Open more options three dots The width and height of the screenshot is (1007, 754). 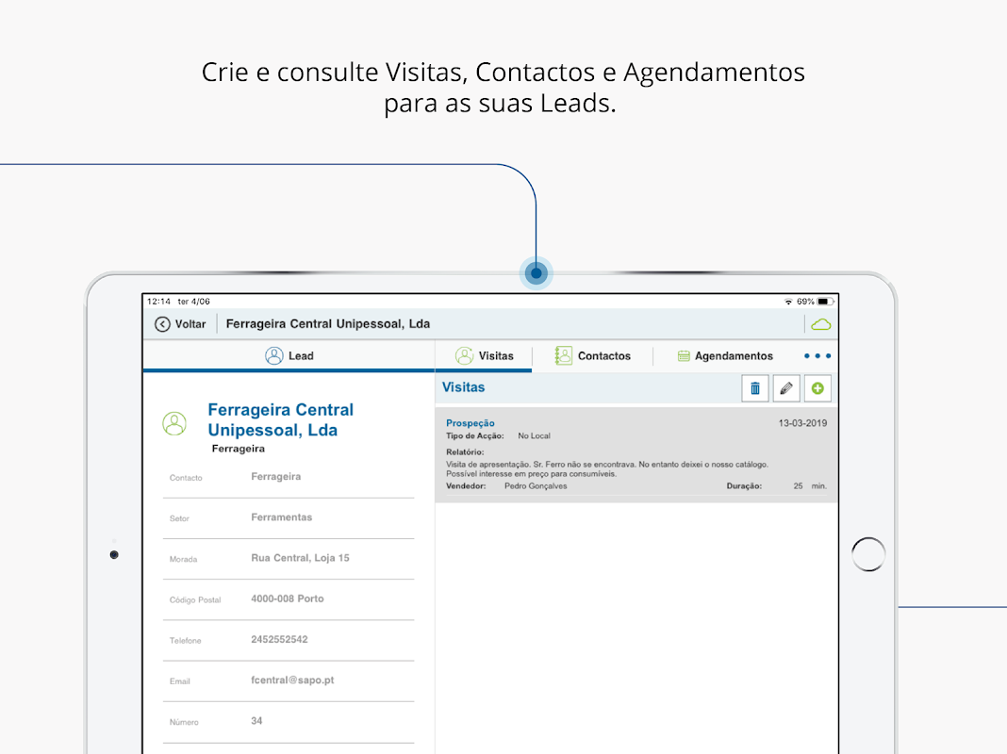[x=817, y=355]
